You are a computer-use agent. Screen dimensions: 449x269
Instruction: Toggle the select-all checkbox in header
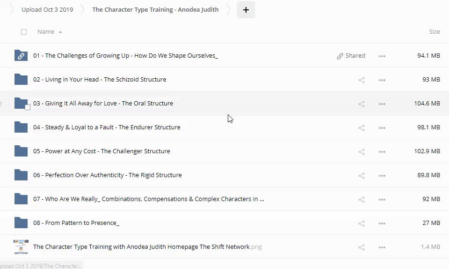click(24, 32)
